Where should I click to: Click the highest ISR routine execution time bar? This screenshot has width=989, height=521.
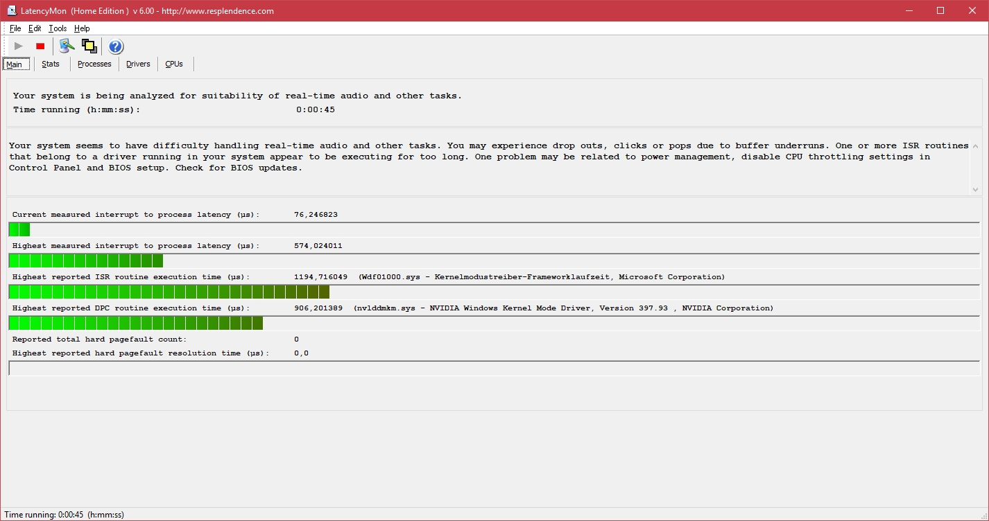[x=495, y=292]
